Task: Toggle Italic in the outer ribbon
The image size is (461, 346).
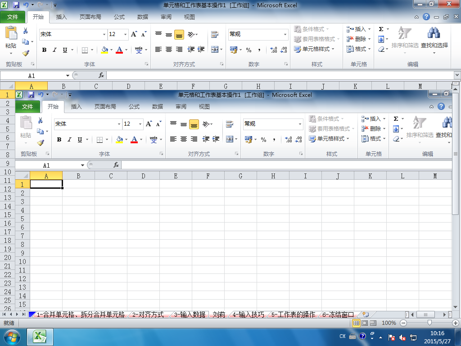Action: click(x=54, y=50)
